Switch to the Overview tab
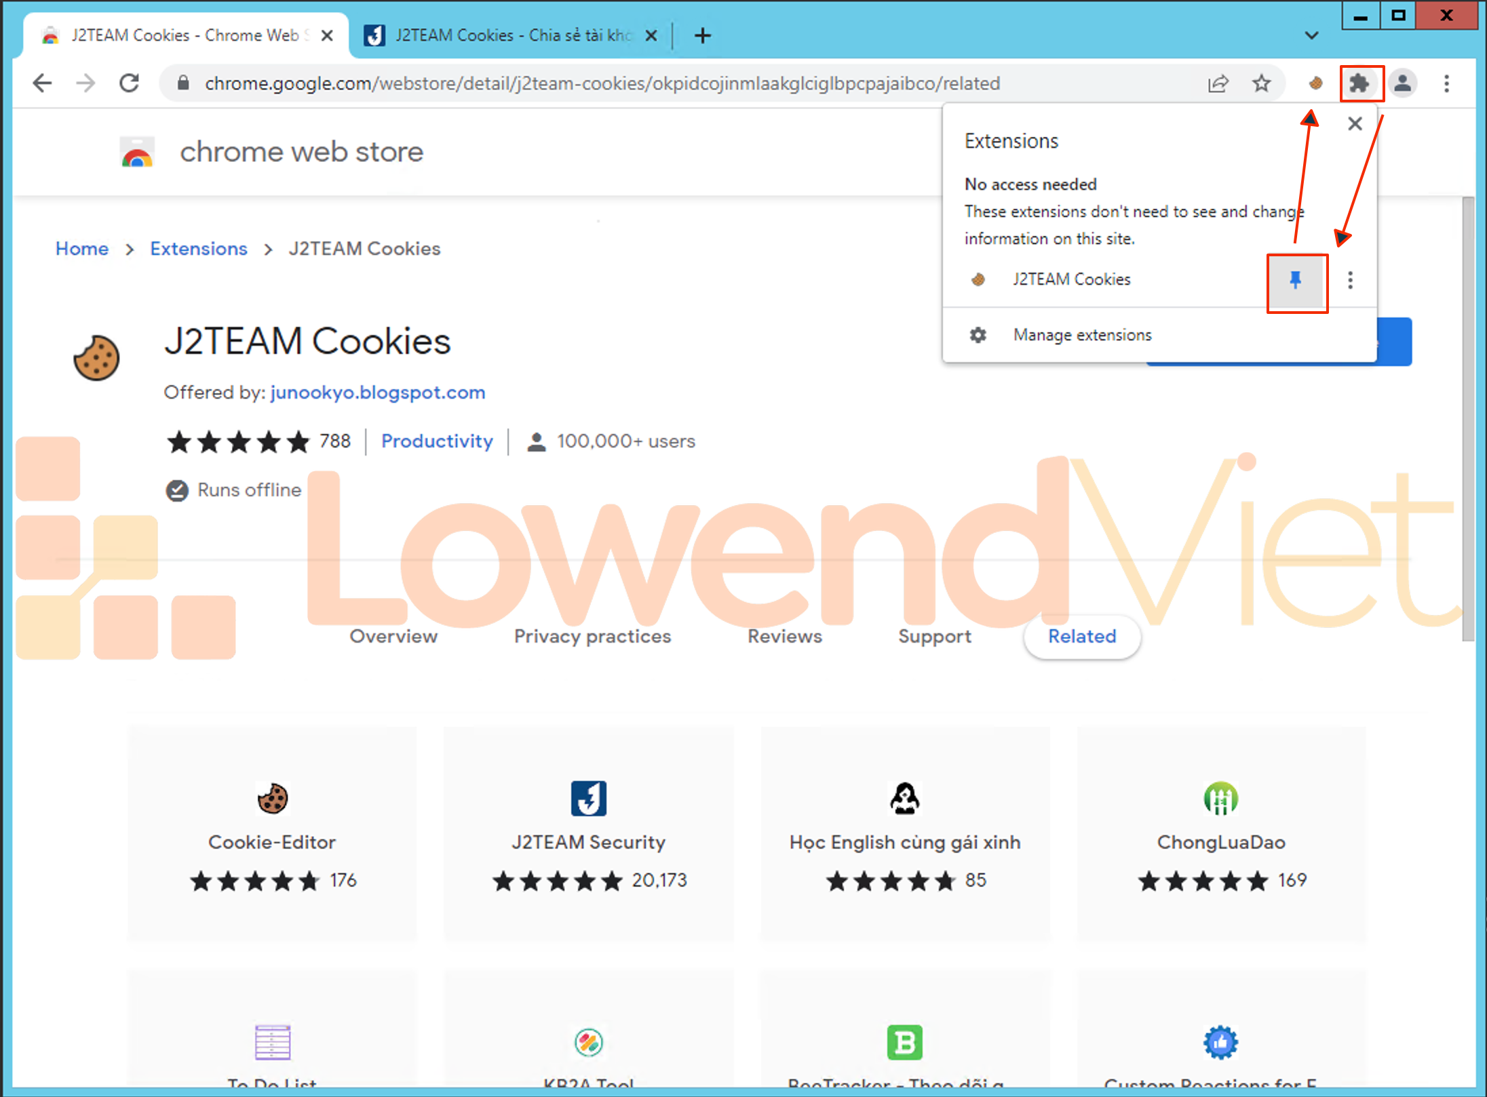 tap(393, 637)
